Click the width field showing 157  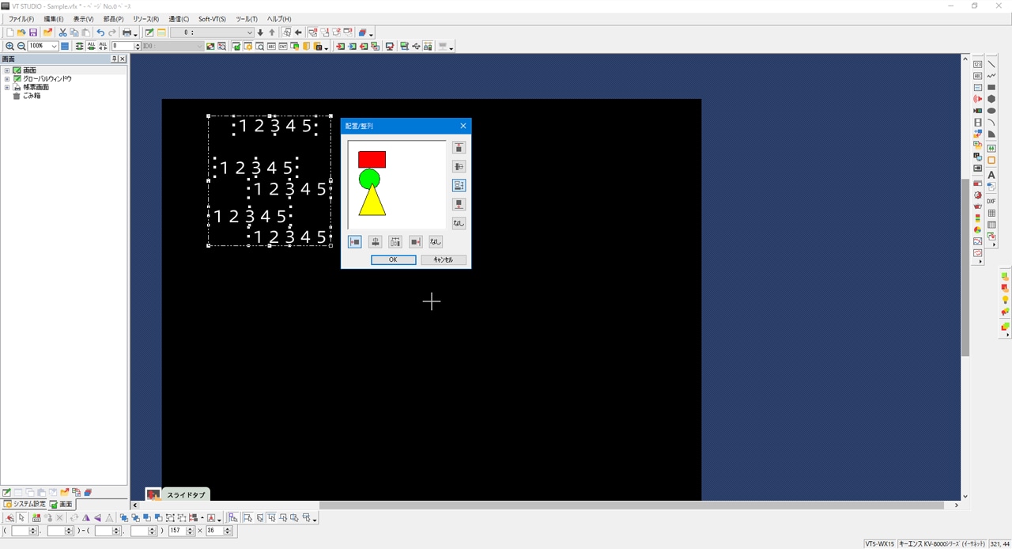point(177,531)
